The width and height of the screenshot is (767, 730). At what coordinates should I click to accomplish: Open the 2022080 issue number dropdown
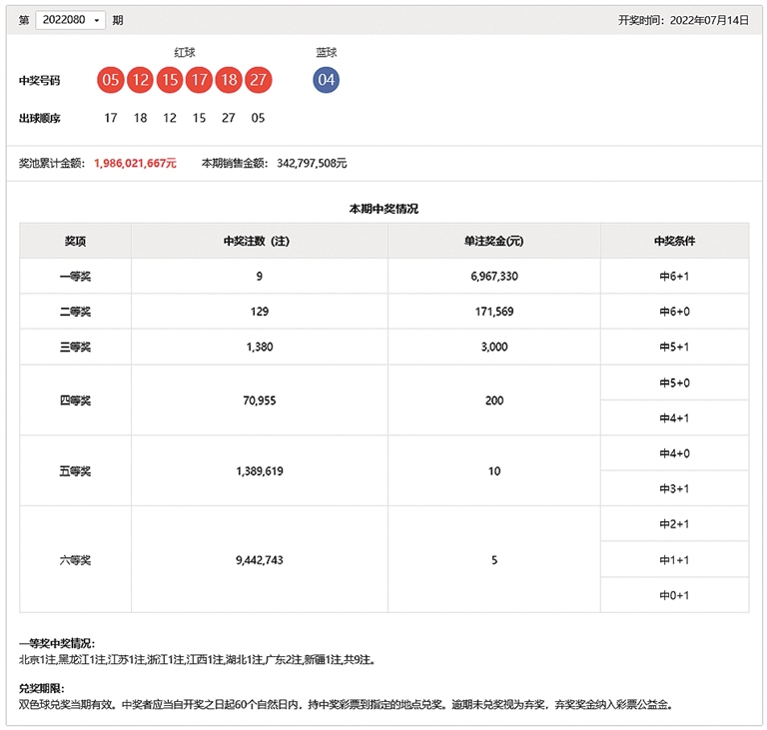click(70, 20)
